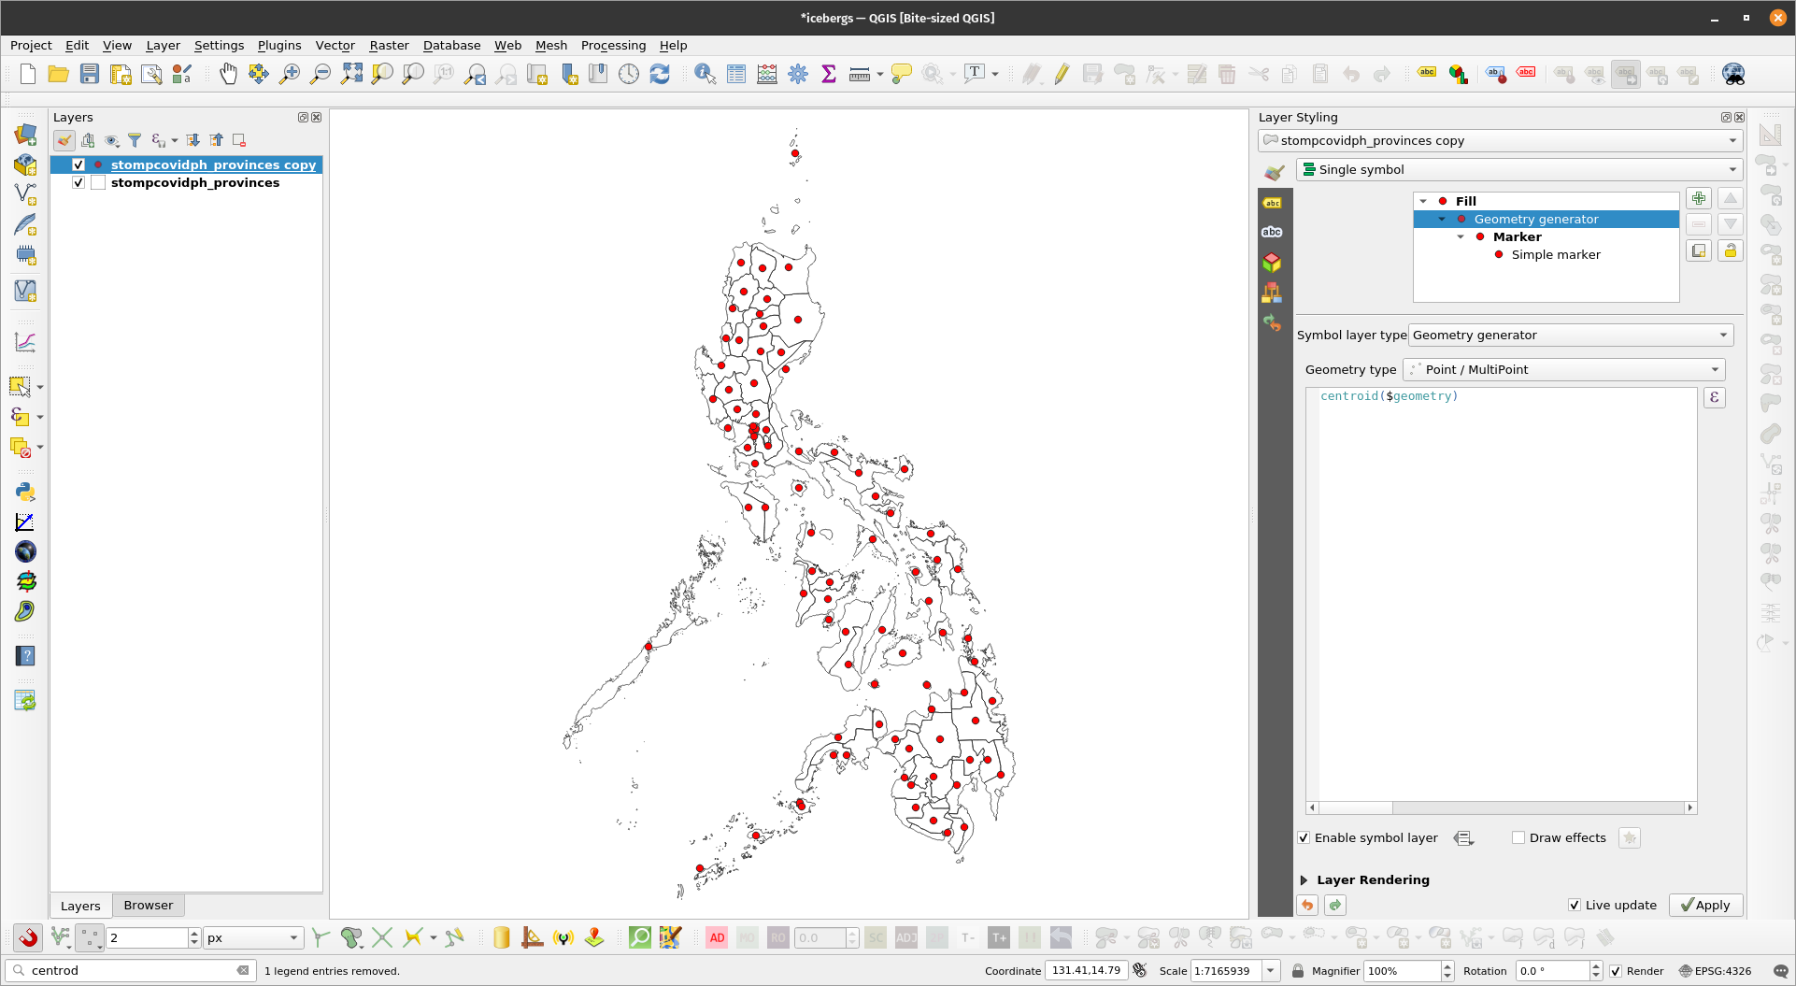Toggle Draw effects checkbox
Screen dimensions: 1796x986
click(1518, 837)
